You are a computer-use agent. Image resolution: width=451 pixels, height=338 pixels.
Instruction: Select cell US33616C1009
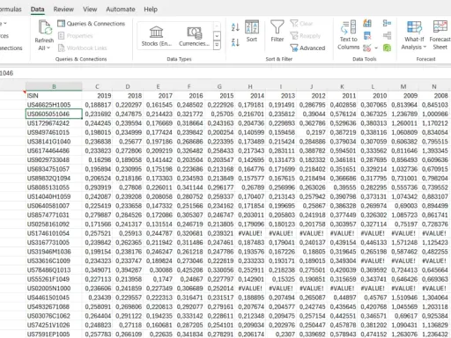click(x=54, y=261)
